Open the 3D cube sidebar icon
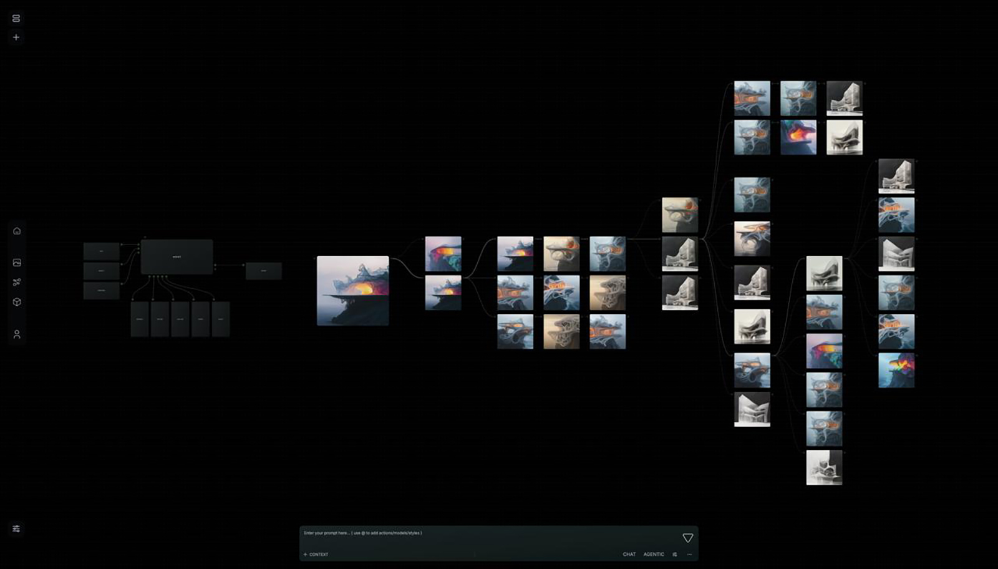The width and height of the screenshot is (998, 569). [17, 302]
